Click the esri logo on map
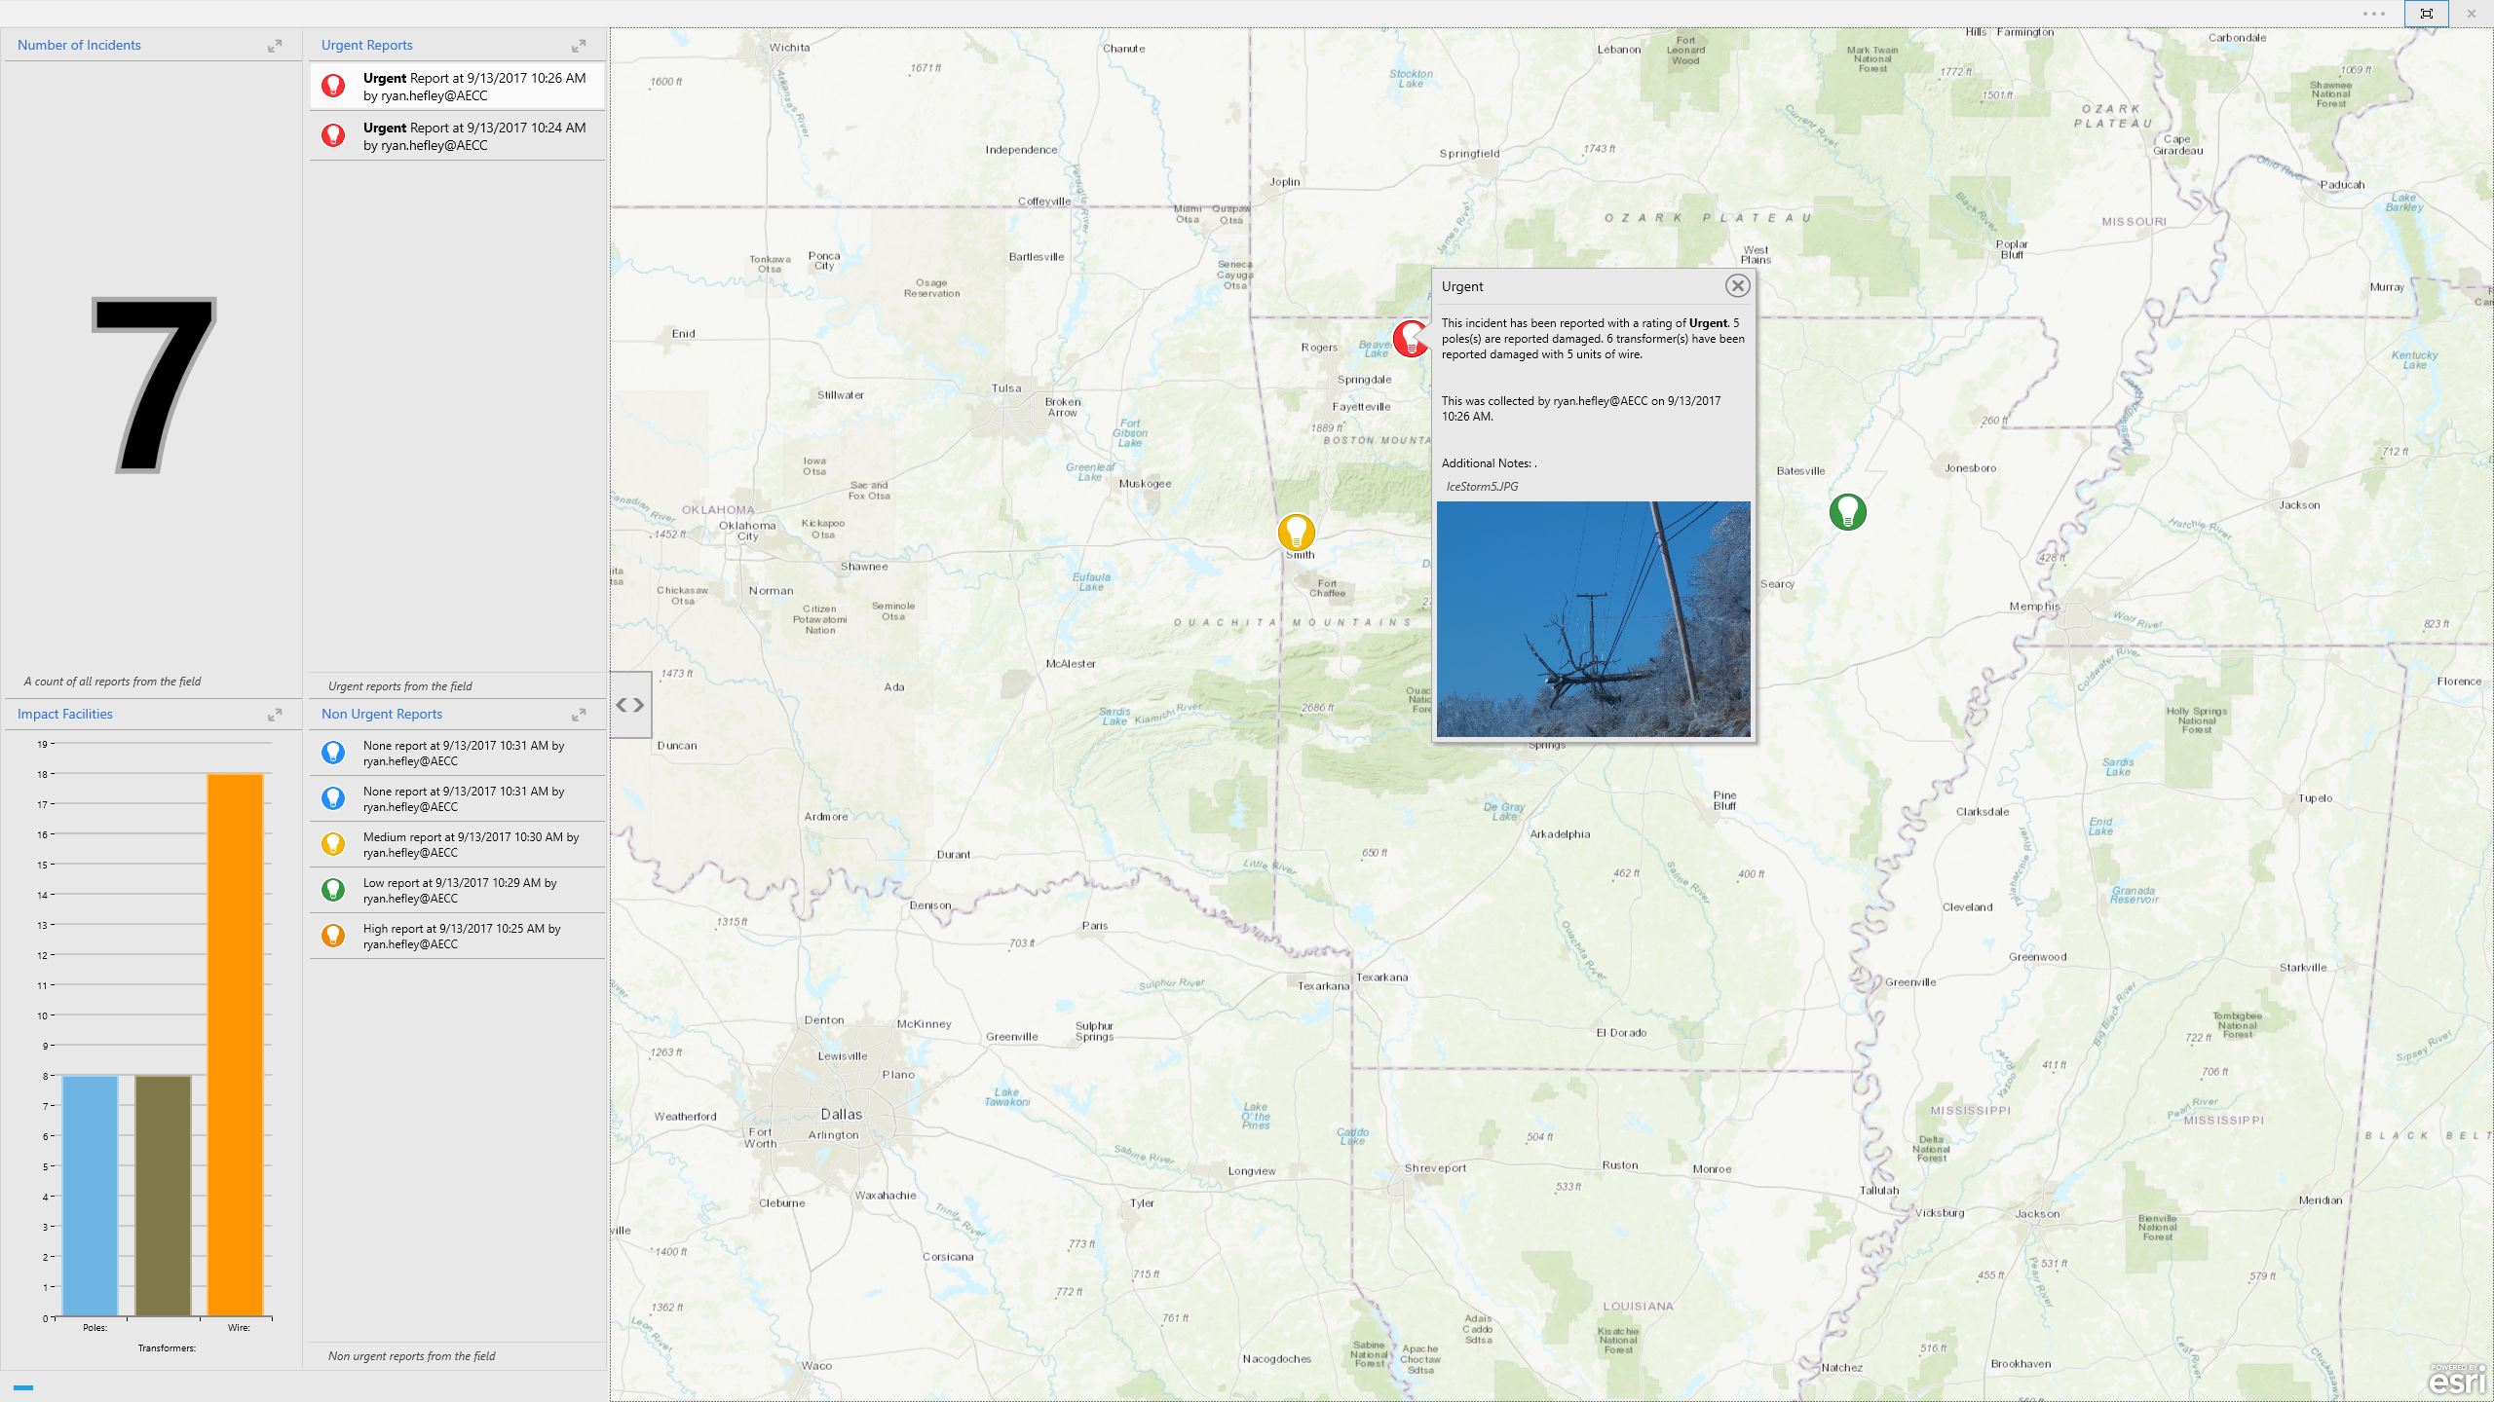Screen dimensions: 2494x1402 point(2458,1380)
